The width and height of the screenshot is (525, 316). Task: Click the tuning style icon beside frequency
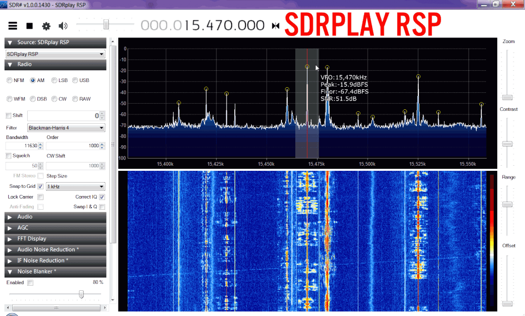[x=276, y=26]
